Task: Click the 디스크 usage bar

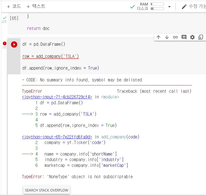Action: click(x=157, y=9)
